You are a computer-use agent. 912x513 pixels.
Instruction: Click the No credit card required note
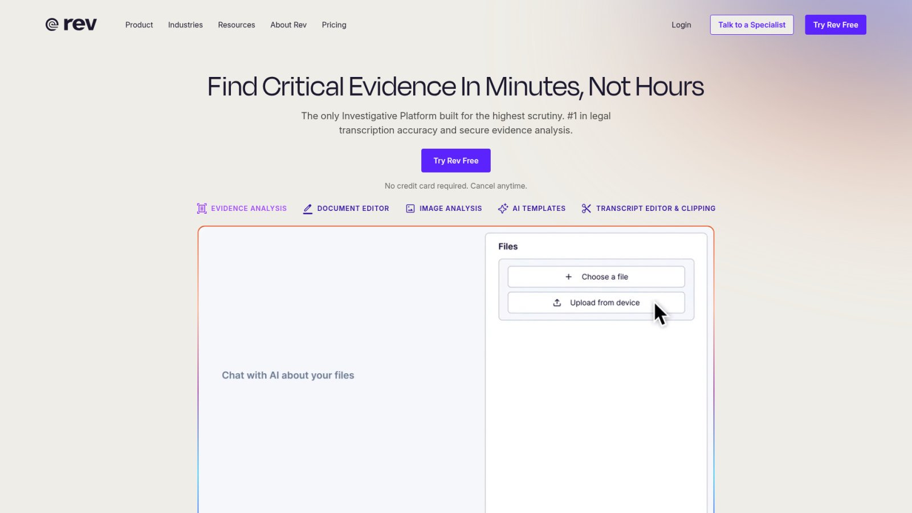point(456,186)
